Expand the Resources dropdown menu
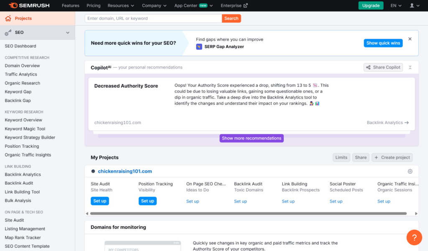The height and width of the screenshot is (251, 428). (121, 5)
